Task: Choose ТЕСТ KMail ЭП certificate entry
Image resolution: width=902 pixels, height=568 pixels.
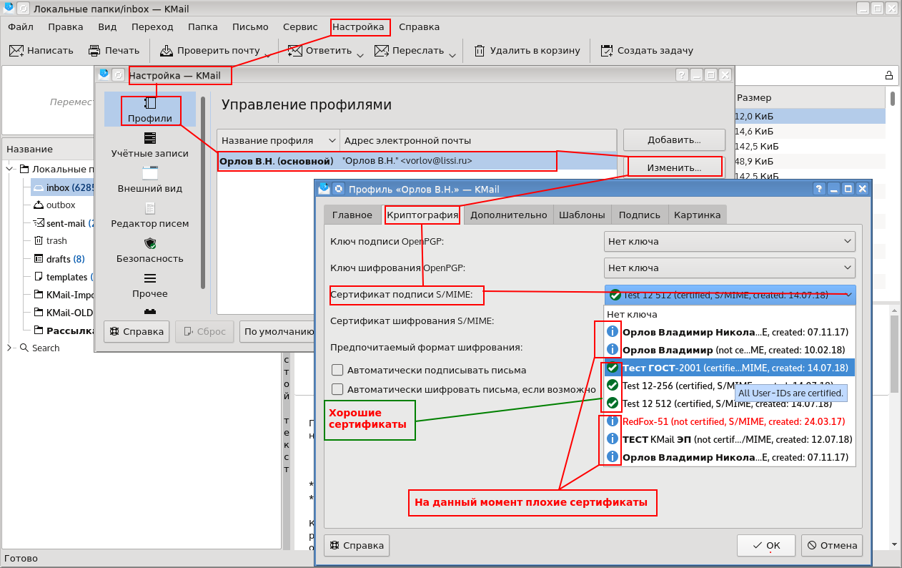Action: 729,439
